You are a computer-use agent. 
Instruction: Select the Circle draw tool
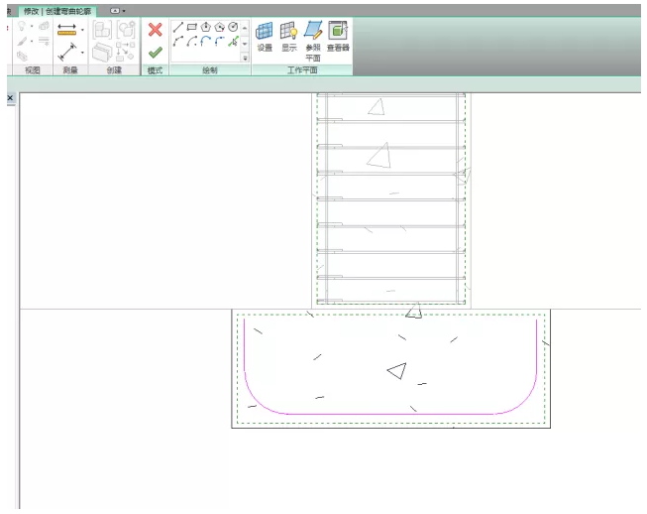pyautogui.click(x=233, y=27)
